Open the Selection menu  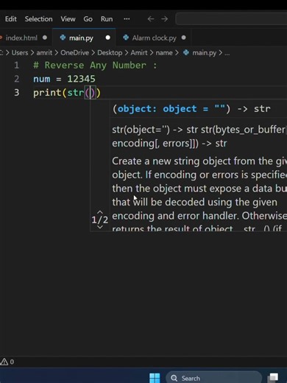38,19
